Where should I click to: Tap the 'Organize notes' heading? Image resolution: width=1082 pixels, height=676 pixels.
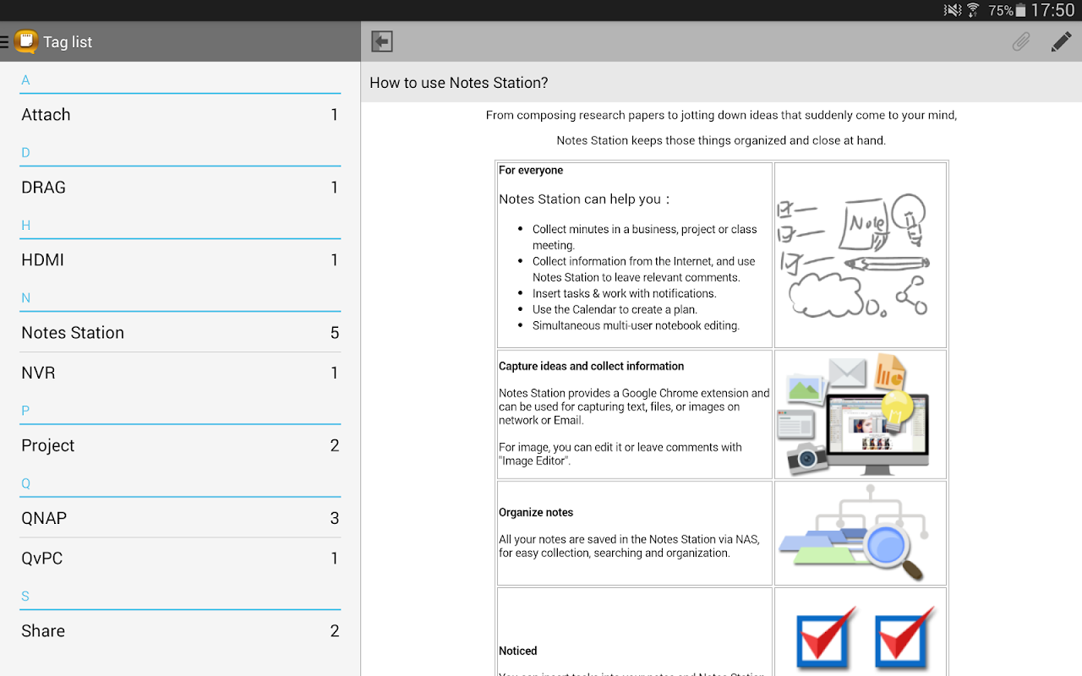tap(536, 513)
